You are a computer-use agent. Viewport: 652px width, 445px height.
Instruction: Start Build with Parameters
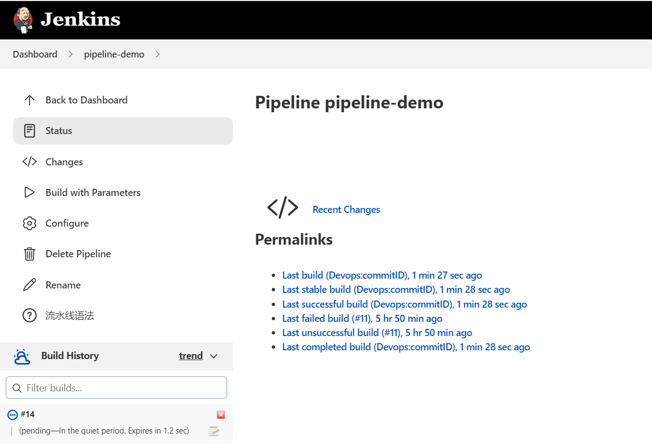click(x=93, y=192)
